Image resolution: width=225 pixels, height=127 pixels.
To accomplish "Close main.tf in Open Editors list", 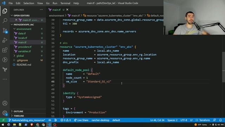I will point(16,20).
